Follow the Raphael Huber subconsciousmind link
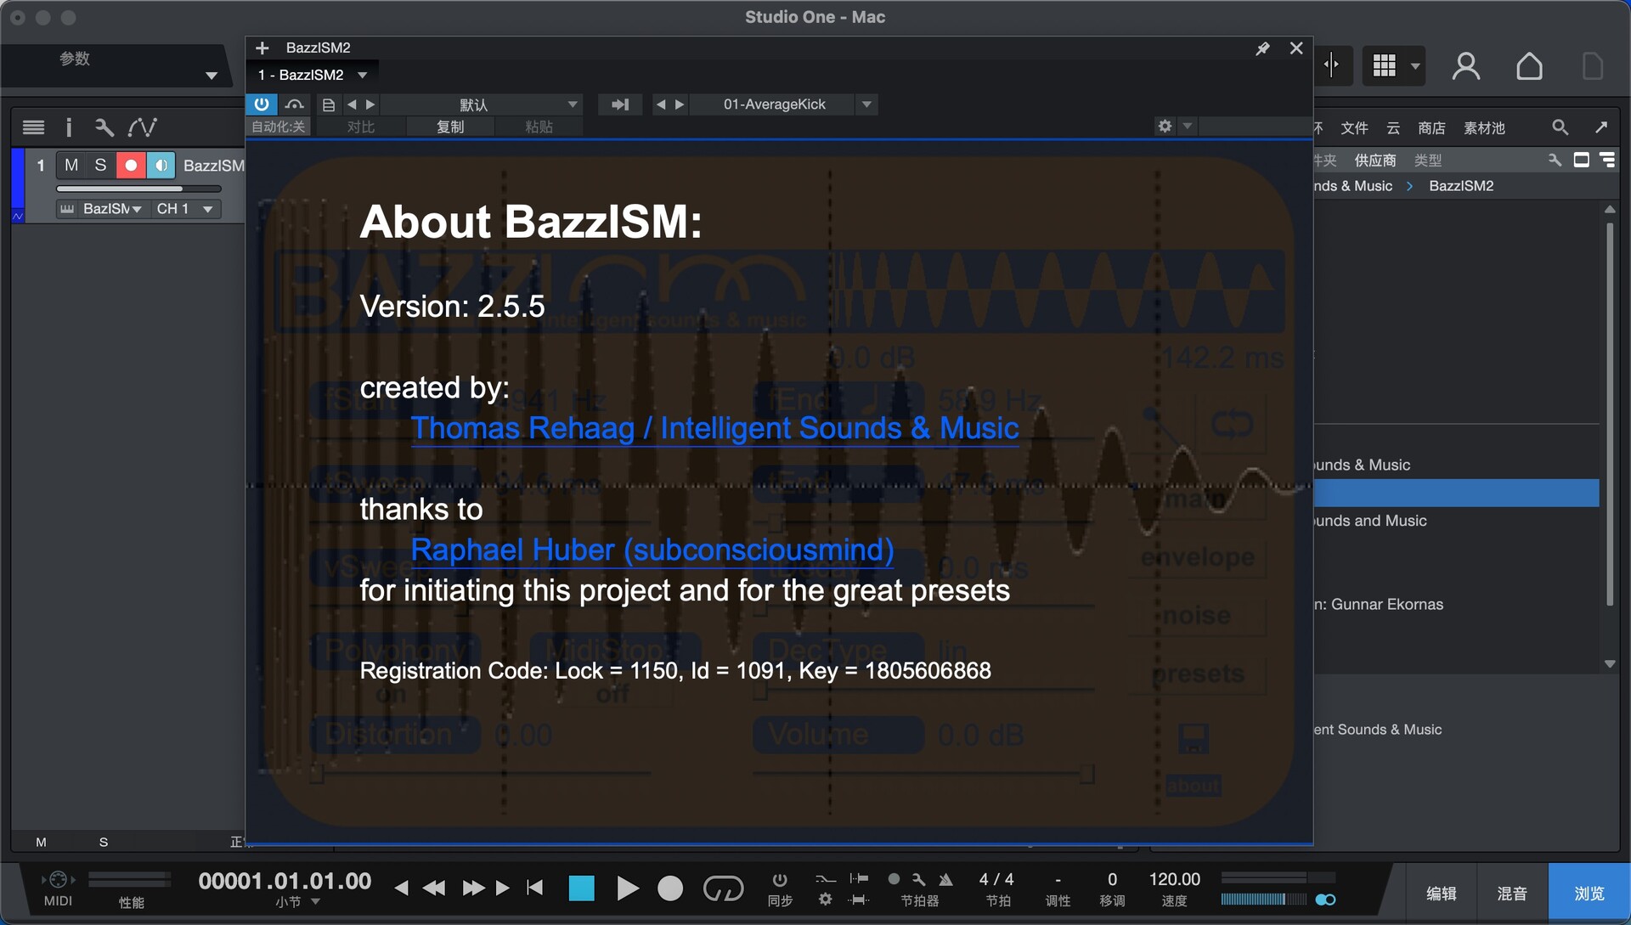 pos(652,550)
